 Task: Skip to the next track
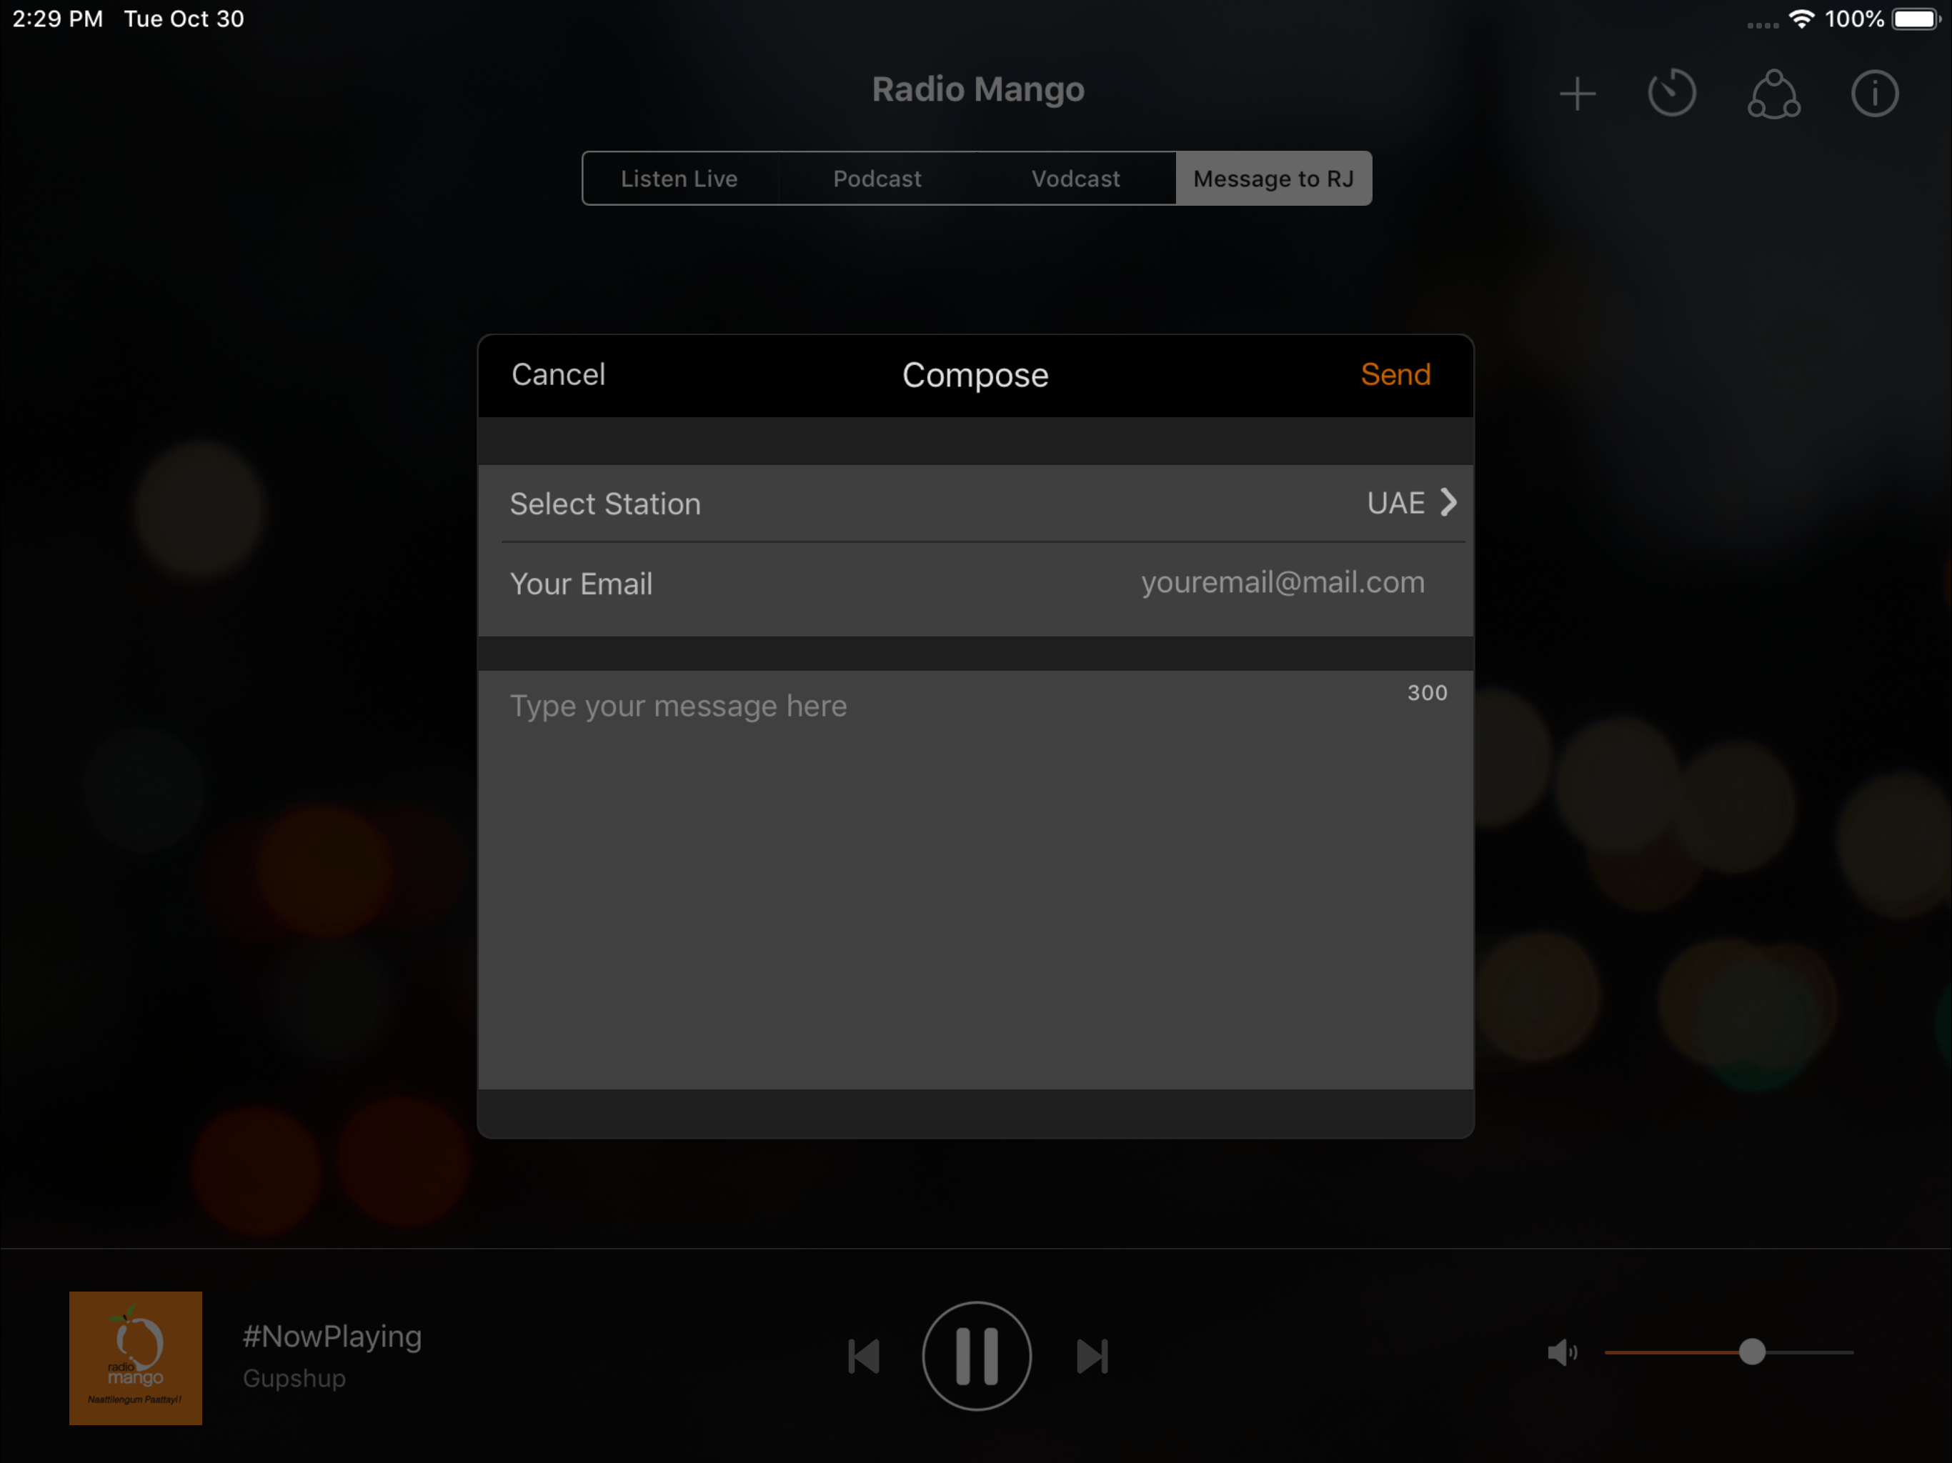click(1092, 1357)
